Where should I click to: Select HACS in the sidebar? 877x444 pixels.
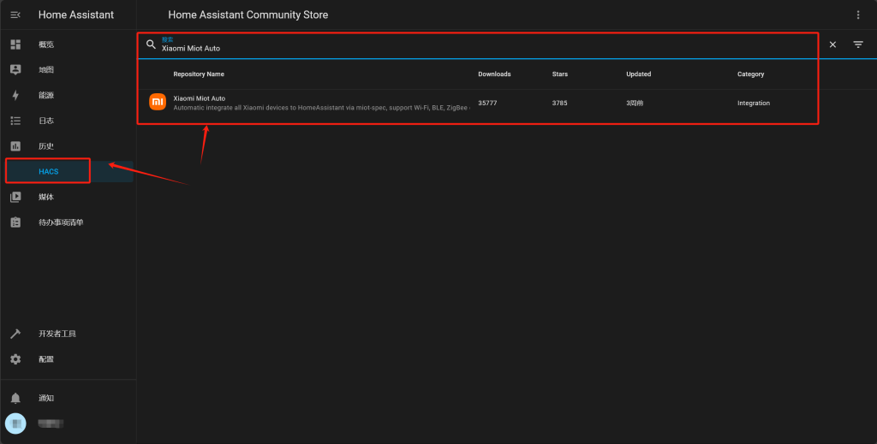click(69, 171)
